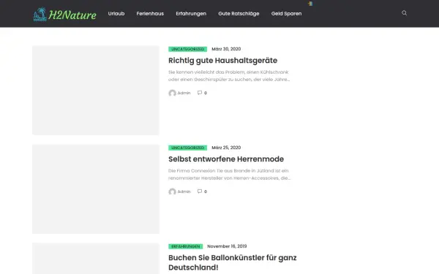Open the Urlaub menu item
The height and width of the screenshot is (274, 439).
tap(116, 13)
